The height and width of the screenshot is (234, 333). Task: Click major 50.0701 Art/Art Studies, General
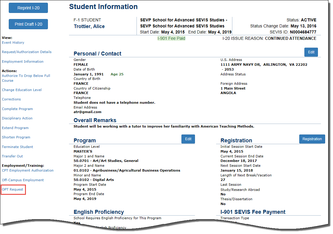click(x=106, y=161)
